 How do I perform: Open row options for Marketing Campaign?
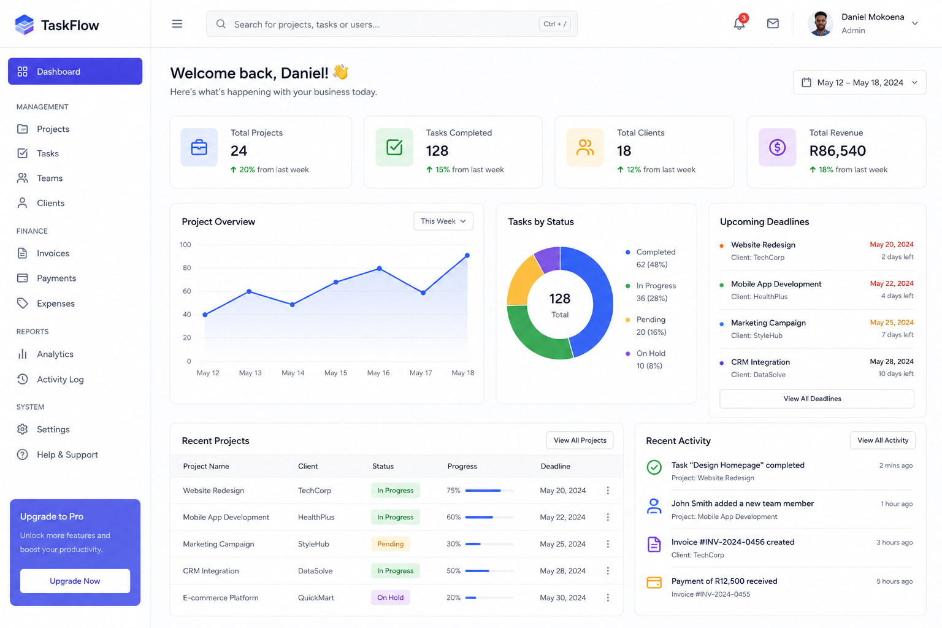coord(608,544)
